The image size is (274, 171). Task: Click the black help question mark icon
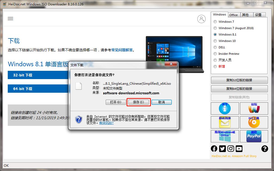(265, 149)
